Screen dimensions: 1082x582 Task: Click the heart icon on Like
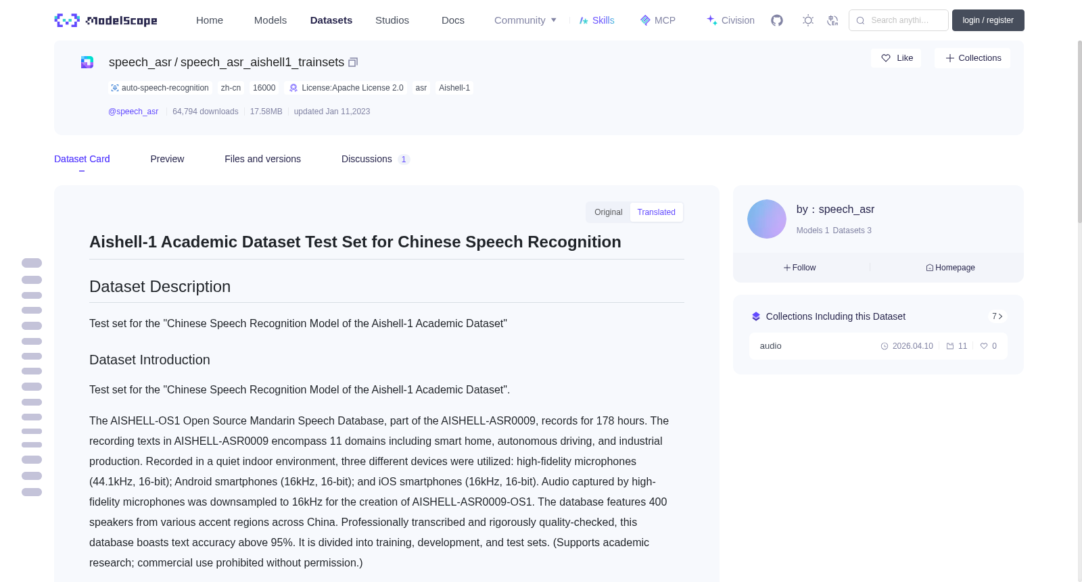[x=886, y=58]
